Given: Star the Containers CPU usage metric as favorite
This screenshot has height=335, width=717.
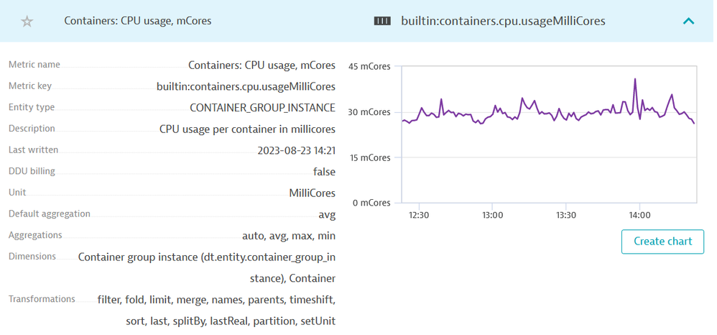Looking at the screenshot, I should click(x=27, y=22).
